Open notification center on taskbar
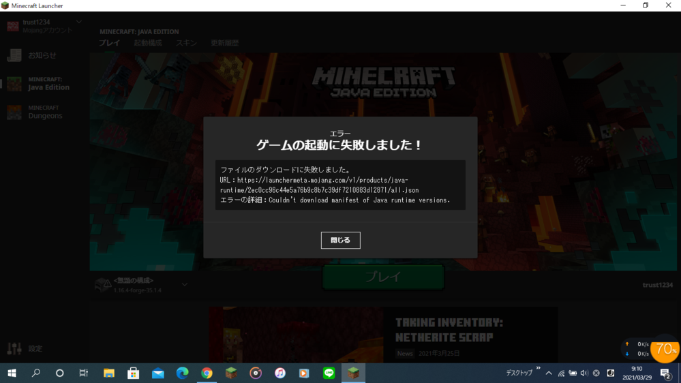 coord(665,373)
